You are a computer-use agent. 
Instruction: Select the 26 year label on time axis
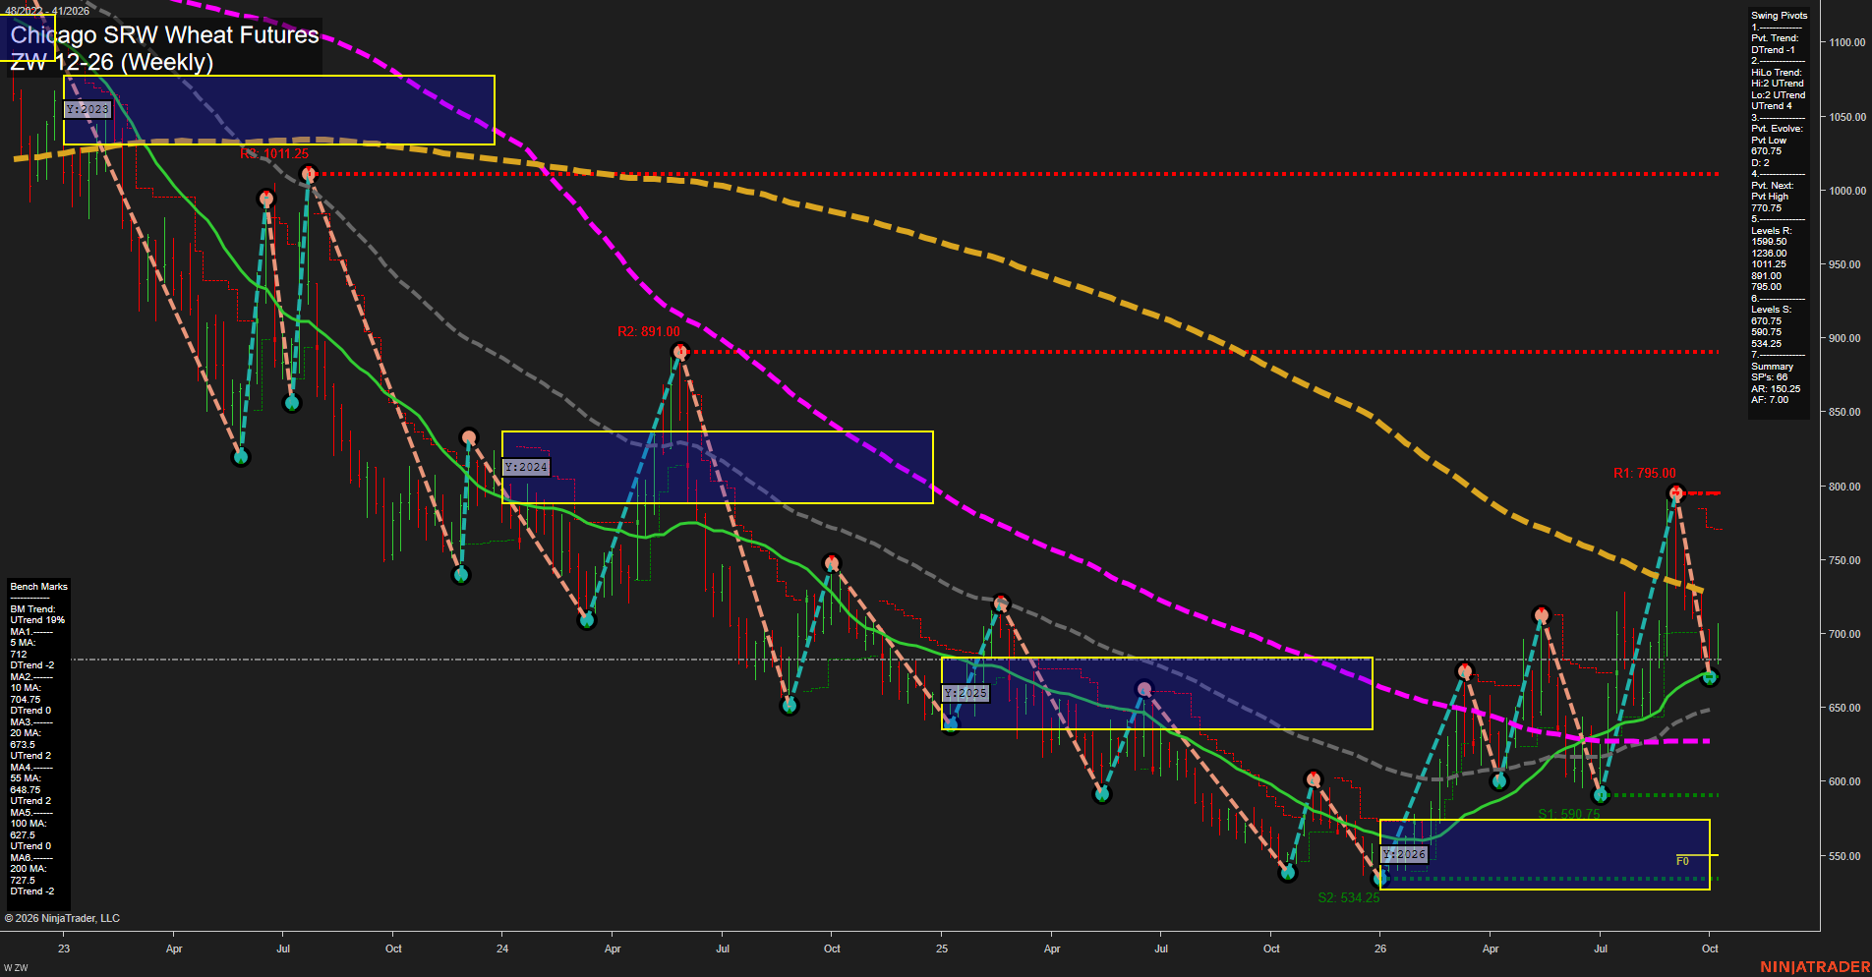click(x=1380, y=948)
